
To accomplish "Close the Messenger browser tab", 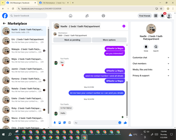I will (x=35, y=3).
